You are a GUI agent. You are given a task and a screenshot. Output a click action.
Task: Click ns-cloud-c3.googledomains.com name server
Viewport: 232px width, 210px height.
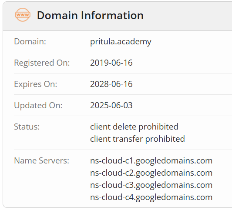151,185
